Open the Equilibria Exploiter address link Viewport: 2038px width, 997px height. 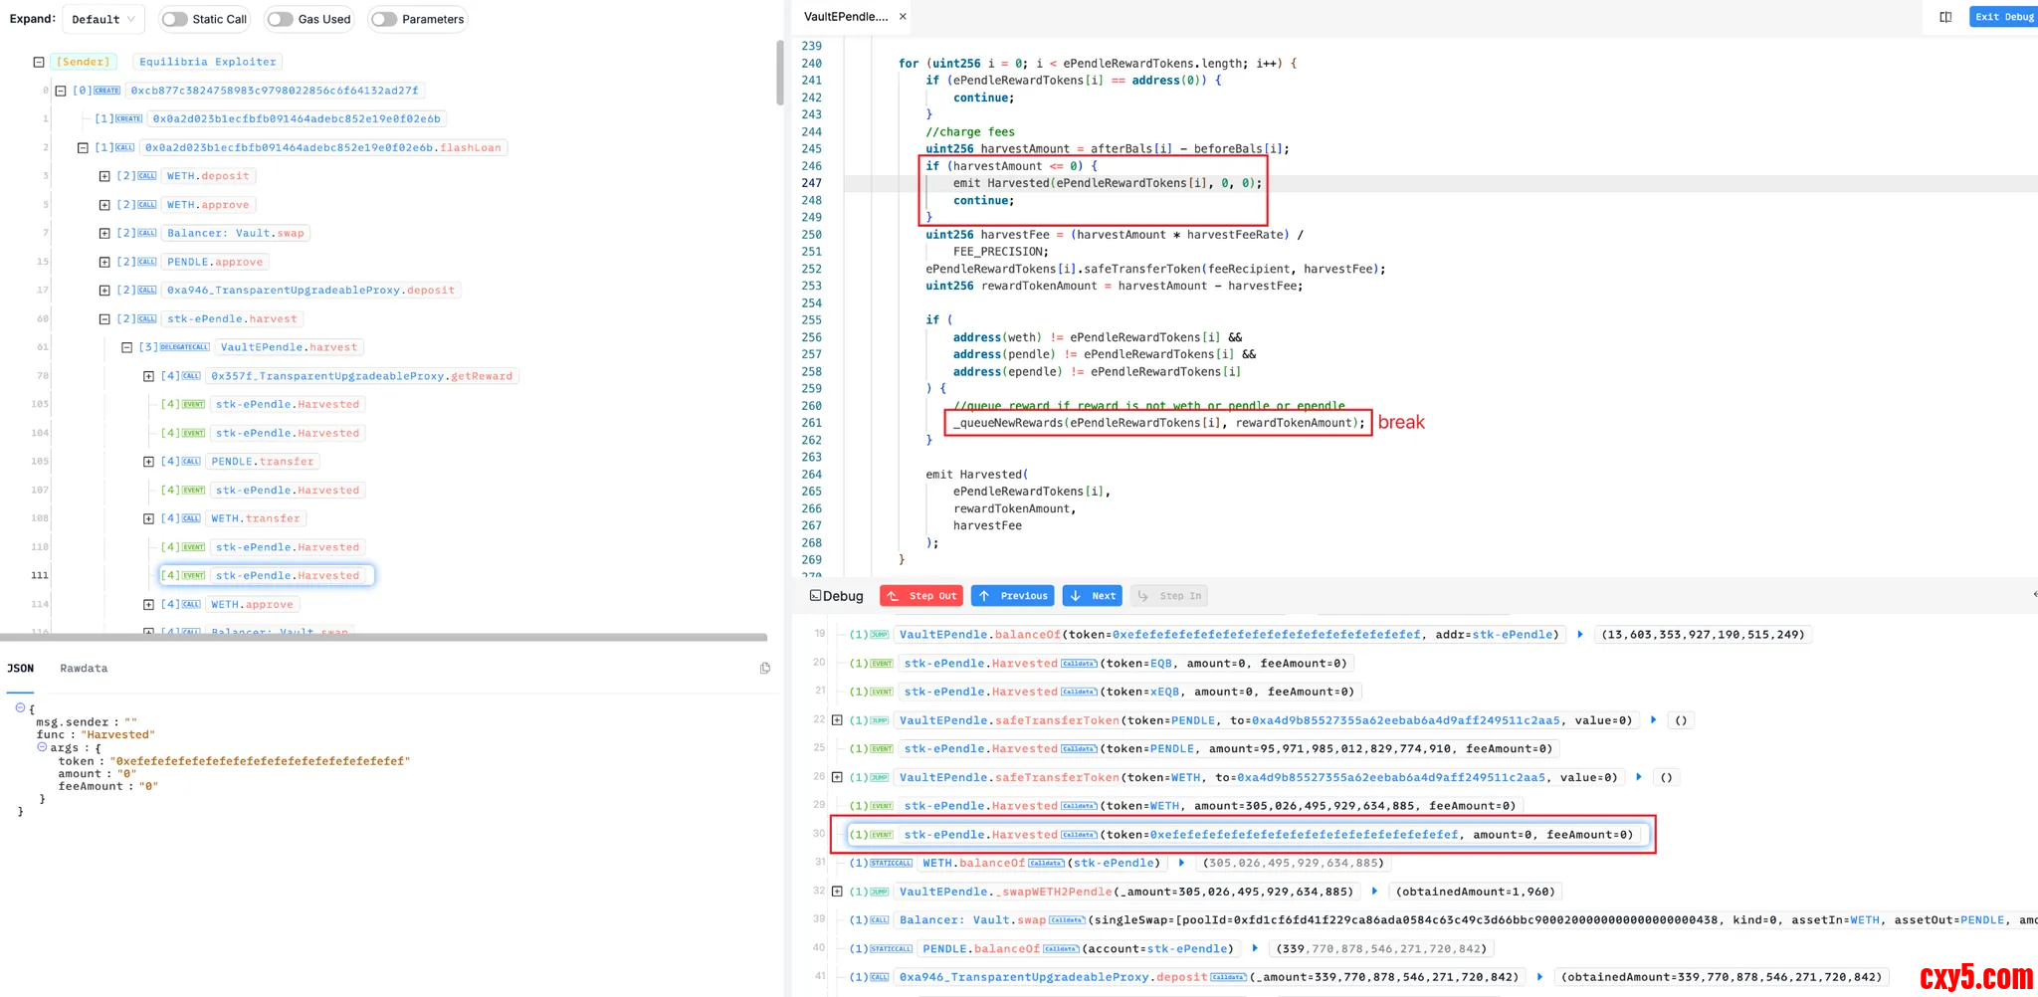208,62
